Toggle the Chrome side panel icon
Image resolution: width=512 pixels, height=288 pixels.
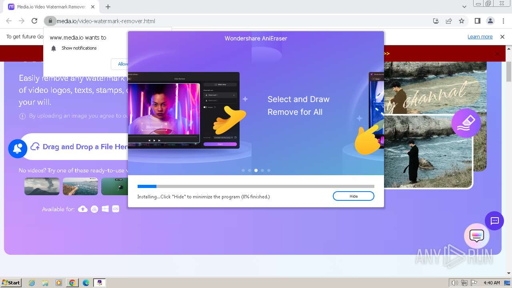coord(478,21)
